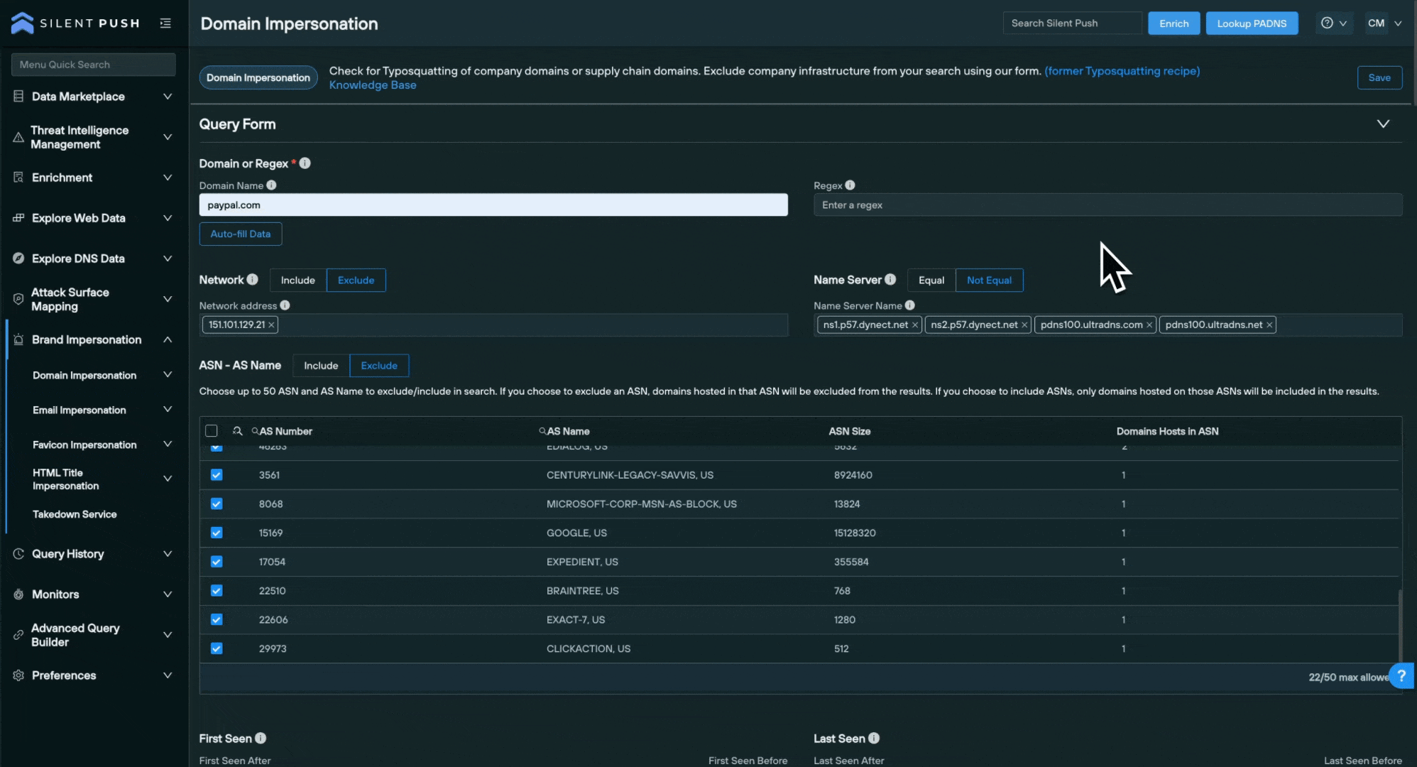Click the Explore Web Data icon

(18, 218)
